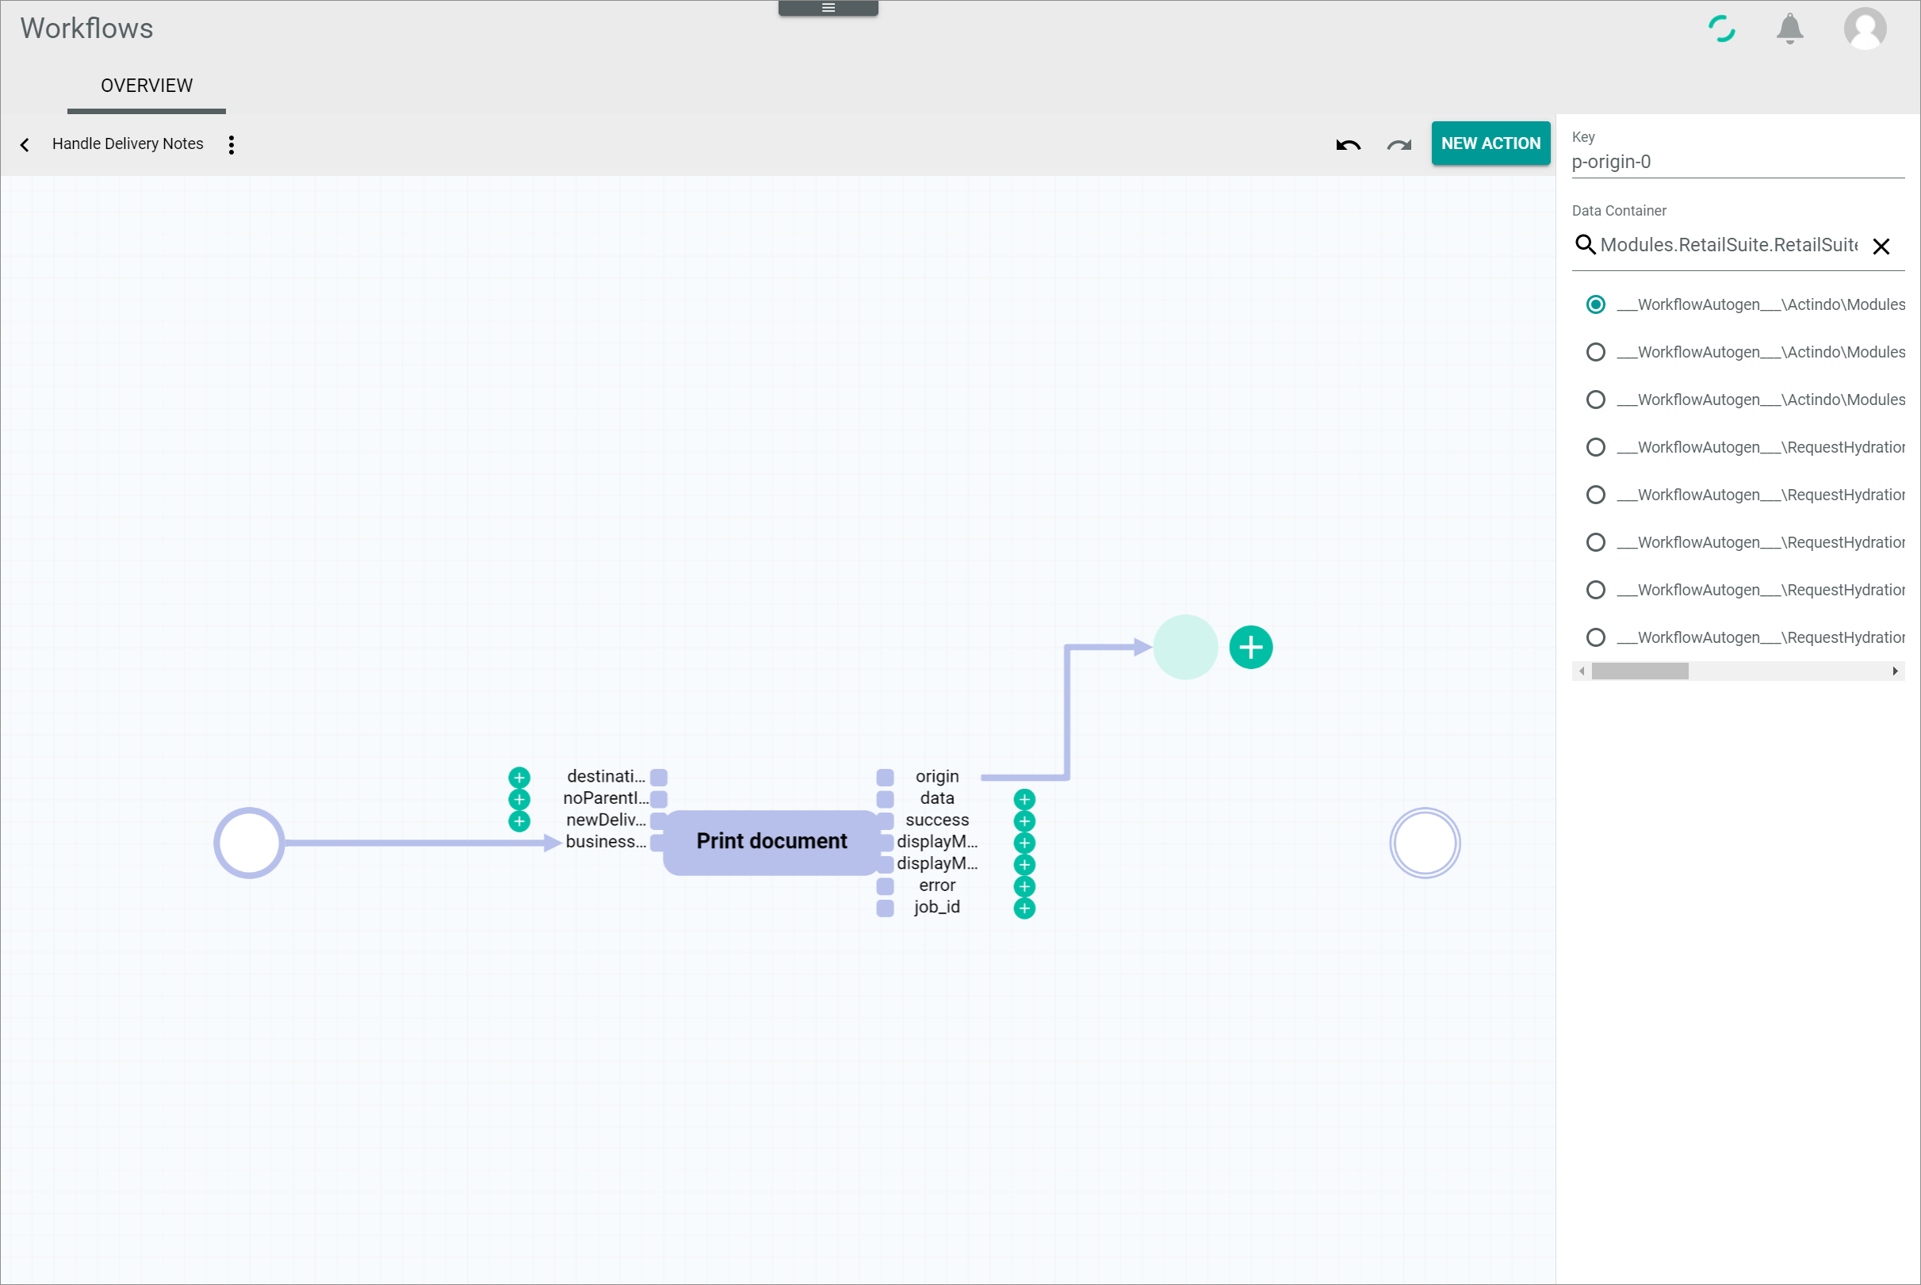Click the Data Container search field
The height and width of the screenshot is (1285, 1921).
click(x=1728, y=245)
